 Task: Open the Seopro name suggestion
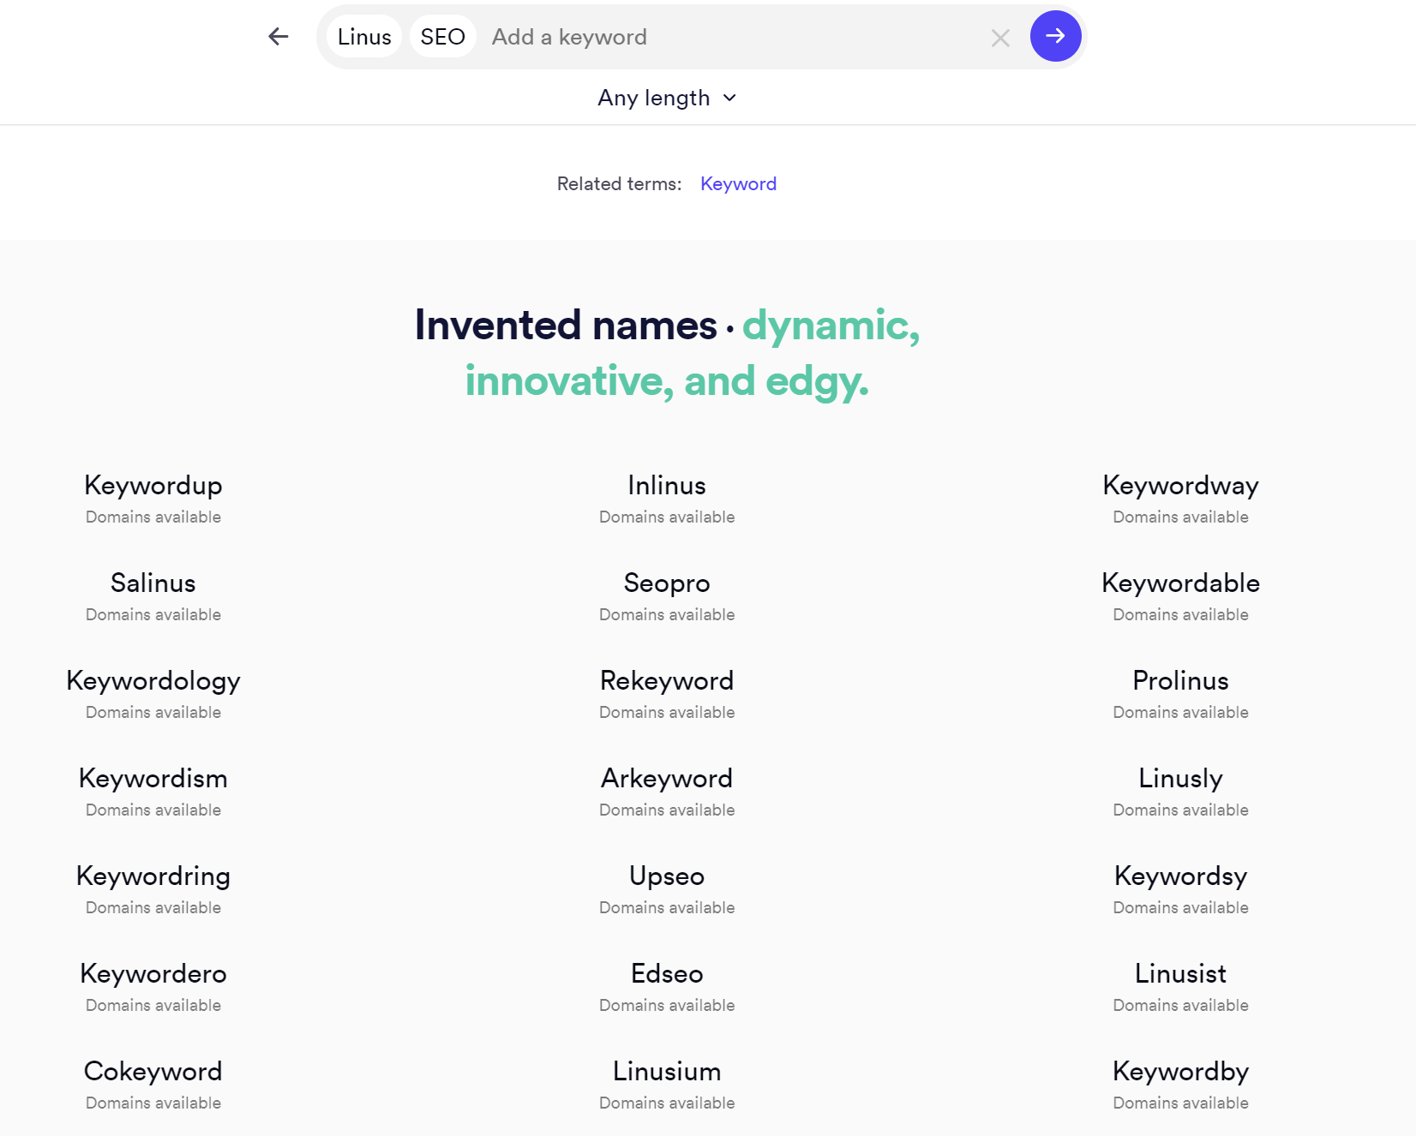pos(667,583)
